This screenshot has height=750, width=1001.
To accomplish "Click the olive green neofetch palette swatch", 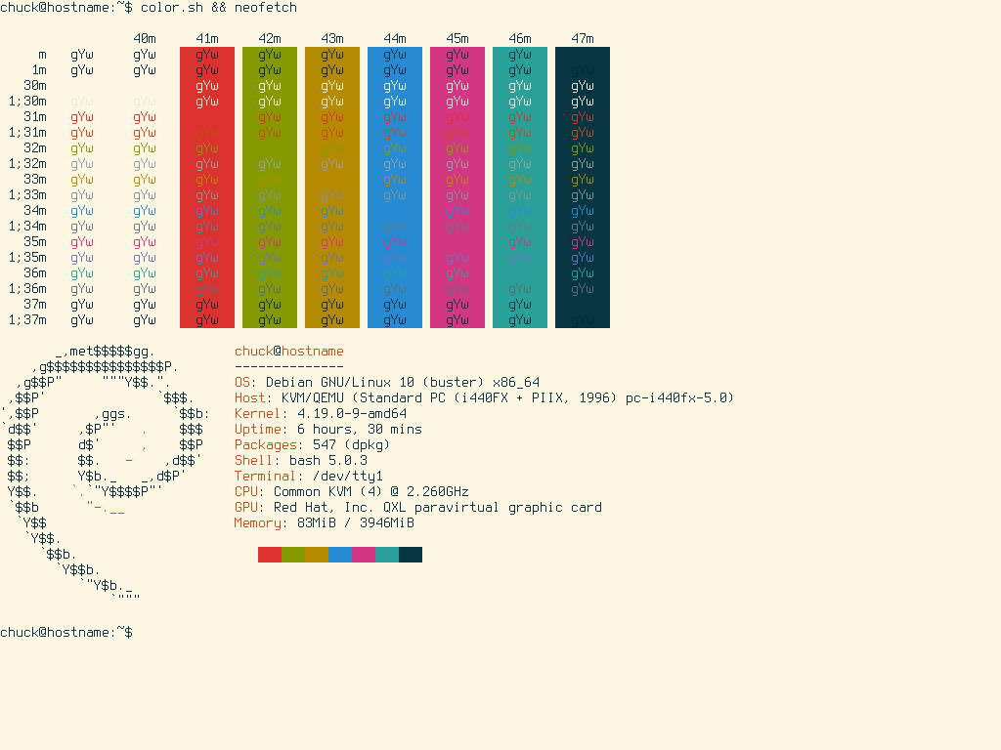I will (293, 555).
